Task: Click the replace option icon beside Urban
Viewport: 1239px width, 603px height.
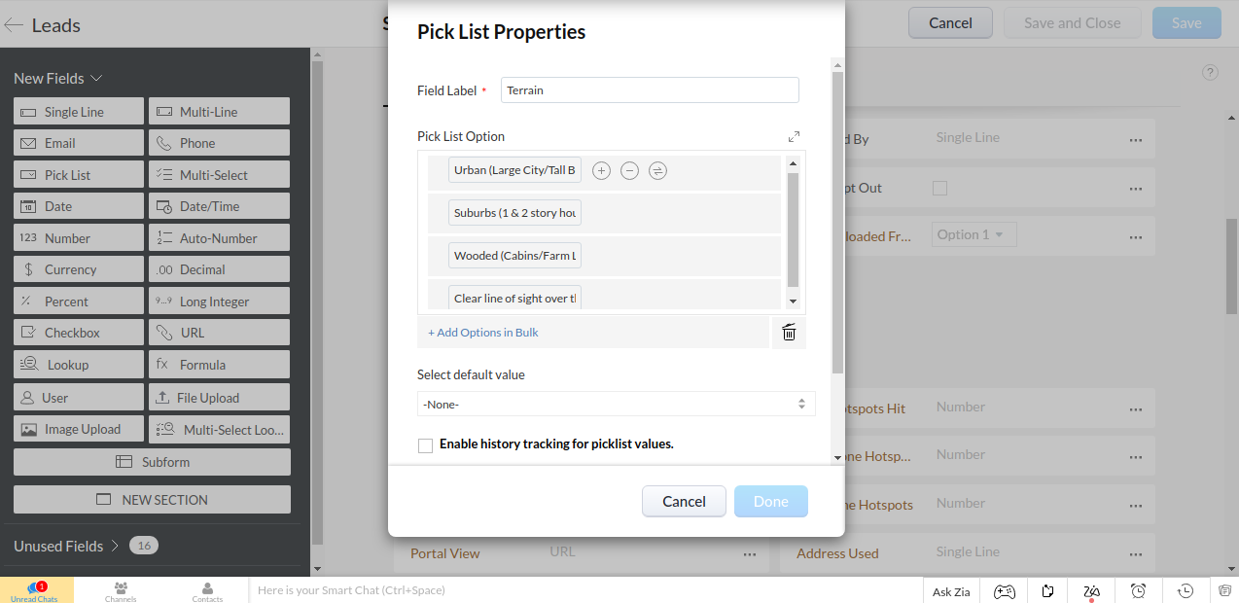Action: pyautogui.click(x=657, y=171)
